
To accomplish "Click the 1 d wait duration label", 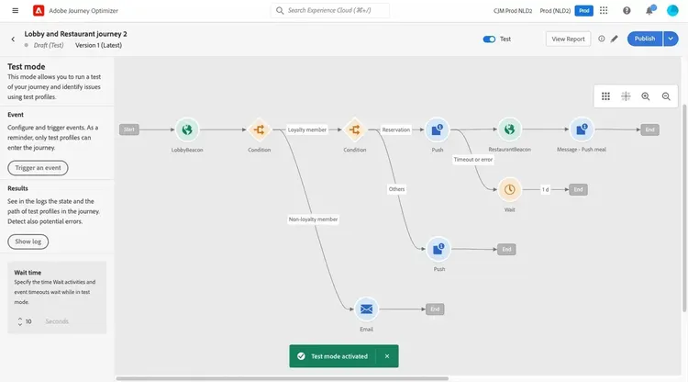I will (x=545, y=190).
